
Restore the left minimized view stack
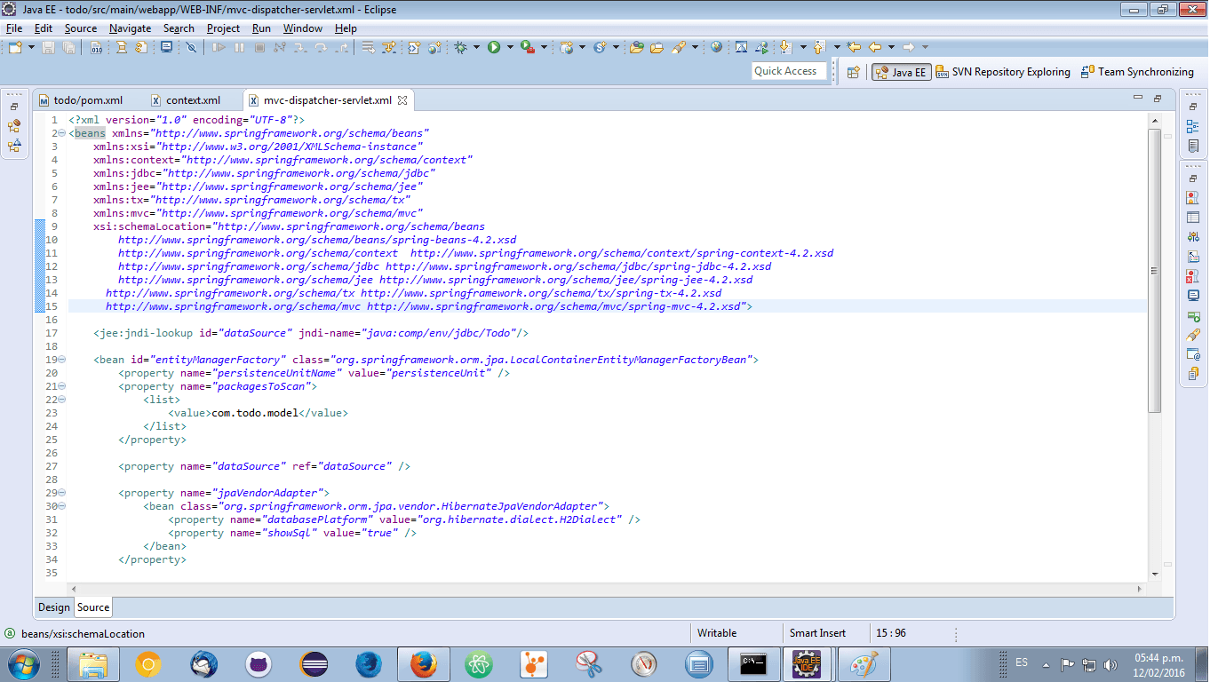[14, 107]
